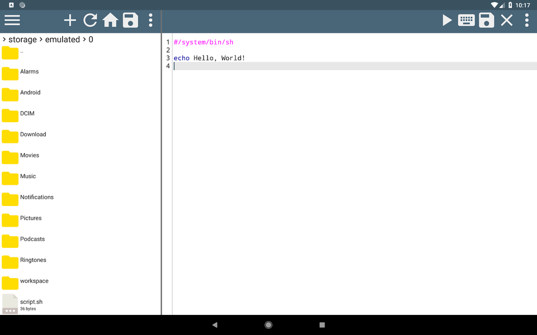Close the open script file
The width and height of the screenshot is (537, 335).
click(x=506, y=20)
